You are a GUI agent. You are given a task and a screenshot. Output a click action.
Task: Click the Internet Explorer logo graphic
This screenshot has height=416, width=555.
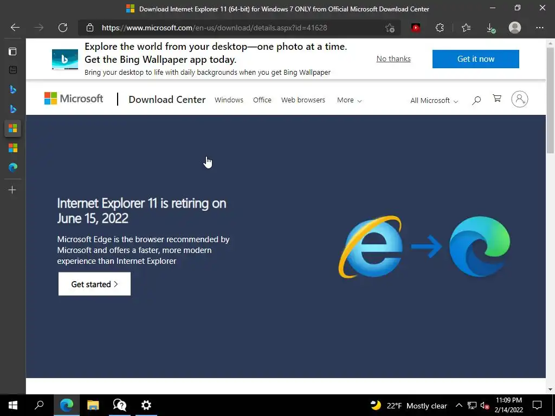click(x=371, y=246)
